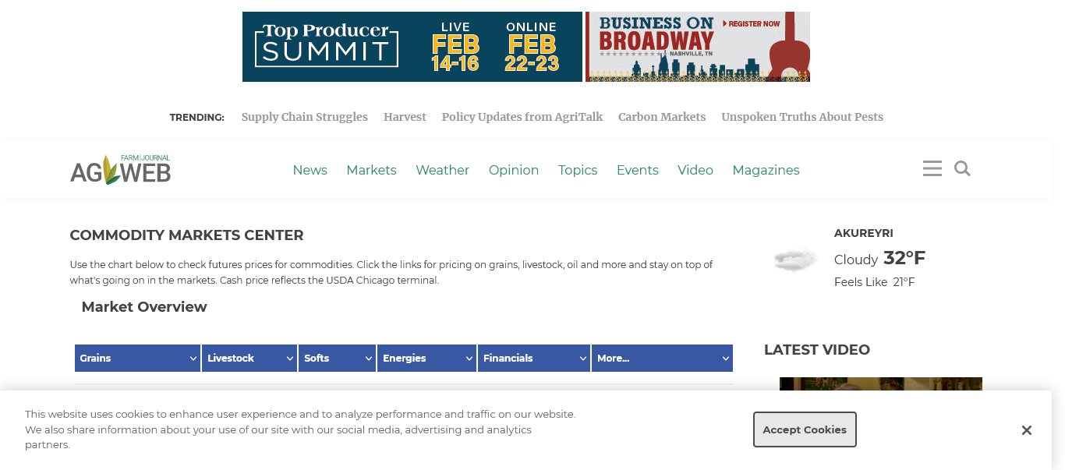Screen dimensions: 1065x470
Task: Click the cloudy weather icon
Action: pos(794,260)
